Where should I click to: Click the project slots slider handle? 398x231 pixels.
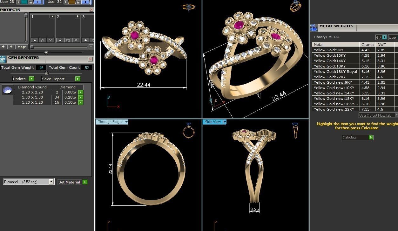32,47
